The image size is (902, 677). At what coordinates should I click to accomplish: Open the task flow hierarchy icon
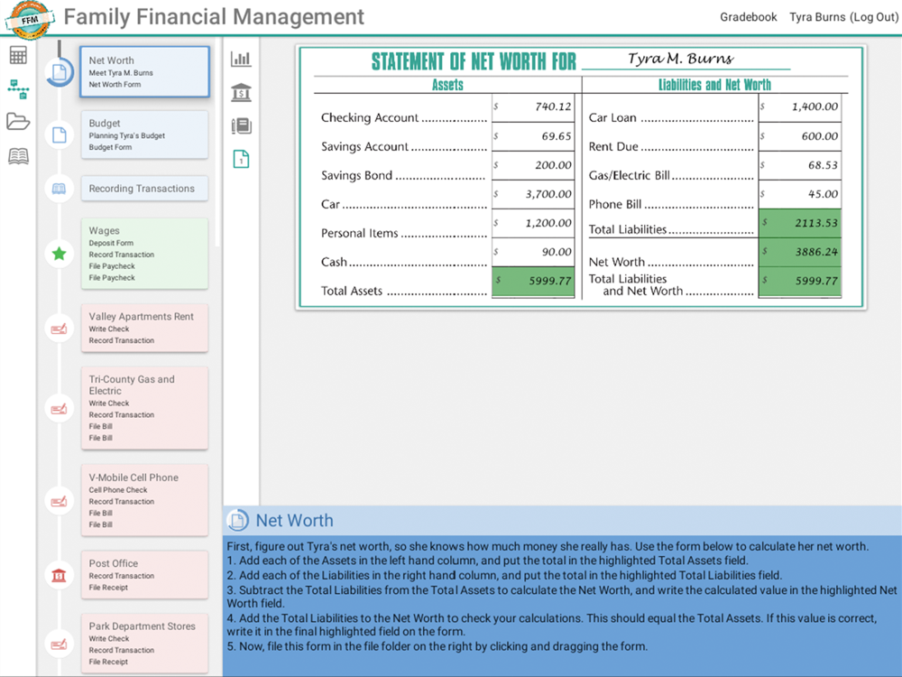(18, 89)
